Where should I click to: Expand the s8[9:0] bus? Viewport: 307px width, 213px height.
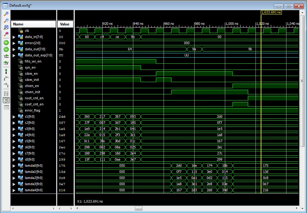pos(14,160)
